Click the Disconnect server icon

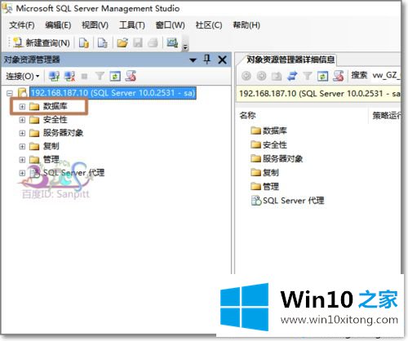69,77
